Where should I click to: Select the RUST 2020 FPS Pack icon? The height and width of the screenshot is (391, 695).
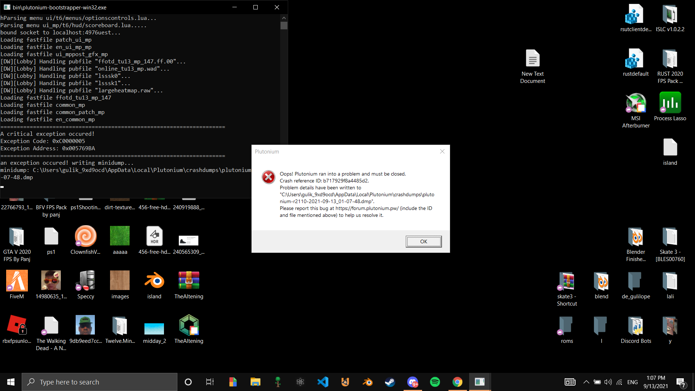(x=670, y=66)
